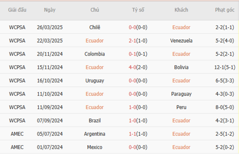
Task: Open the Brazil team link
Action: point(94,121)
